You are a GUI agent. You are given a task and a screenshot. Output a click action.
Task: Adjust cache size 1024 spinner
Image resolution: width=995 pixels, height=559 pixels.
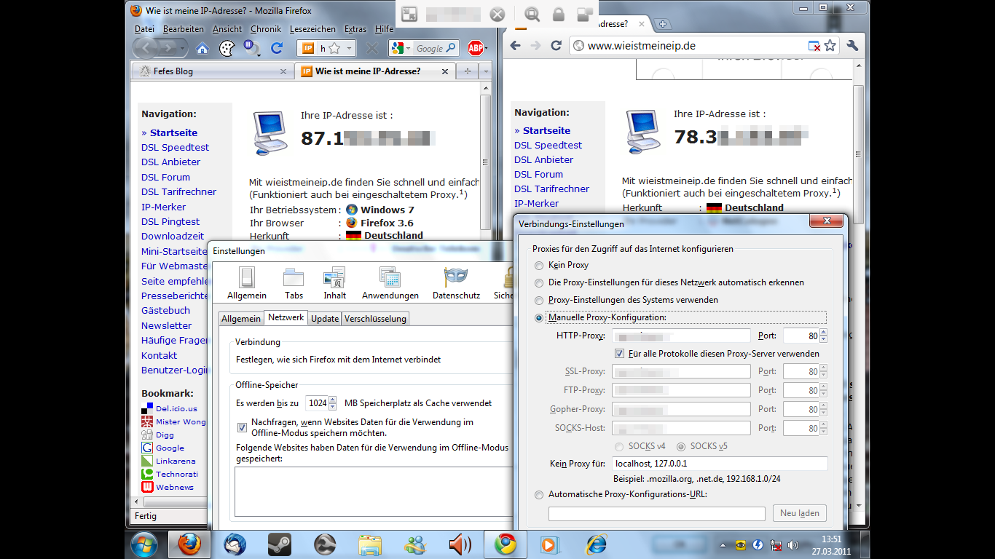(333, 403)
